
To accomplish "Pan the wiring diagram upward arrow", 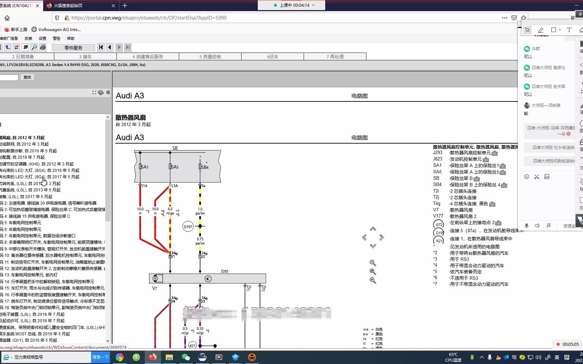I will pos(373,229).
